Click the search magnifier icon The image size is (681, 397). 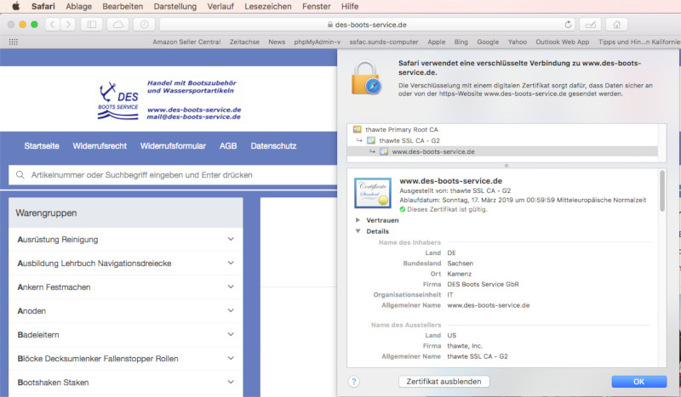[20, 175]
